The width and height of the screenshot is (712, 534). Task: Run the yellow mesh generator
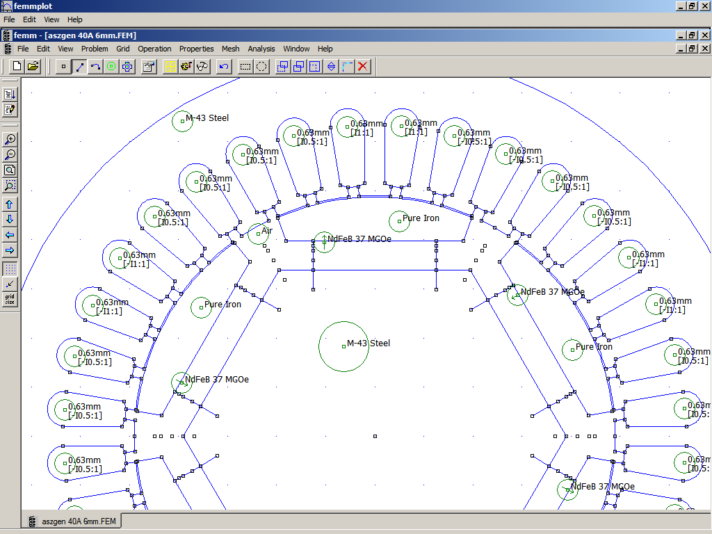coord(170,67)
